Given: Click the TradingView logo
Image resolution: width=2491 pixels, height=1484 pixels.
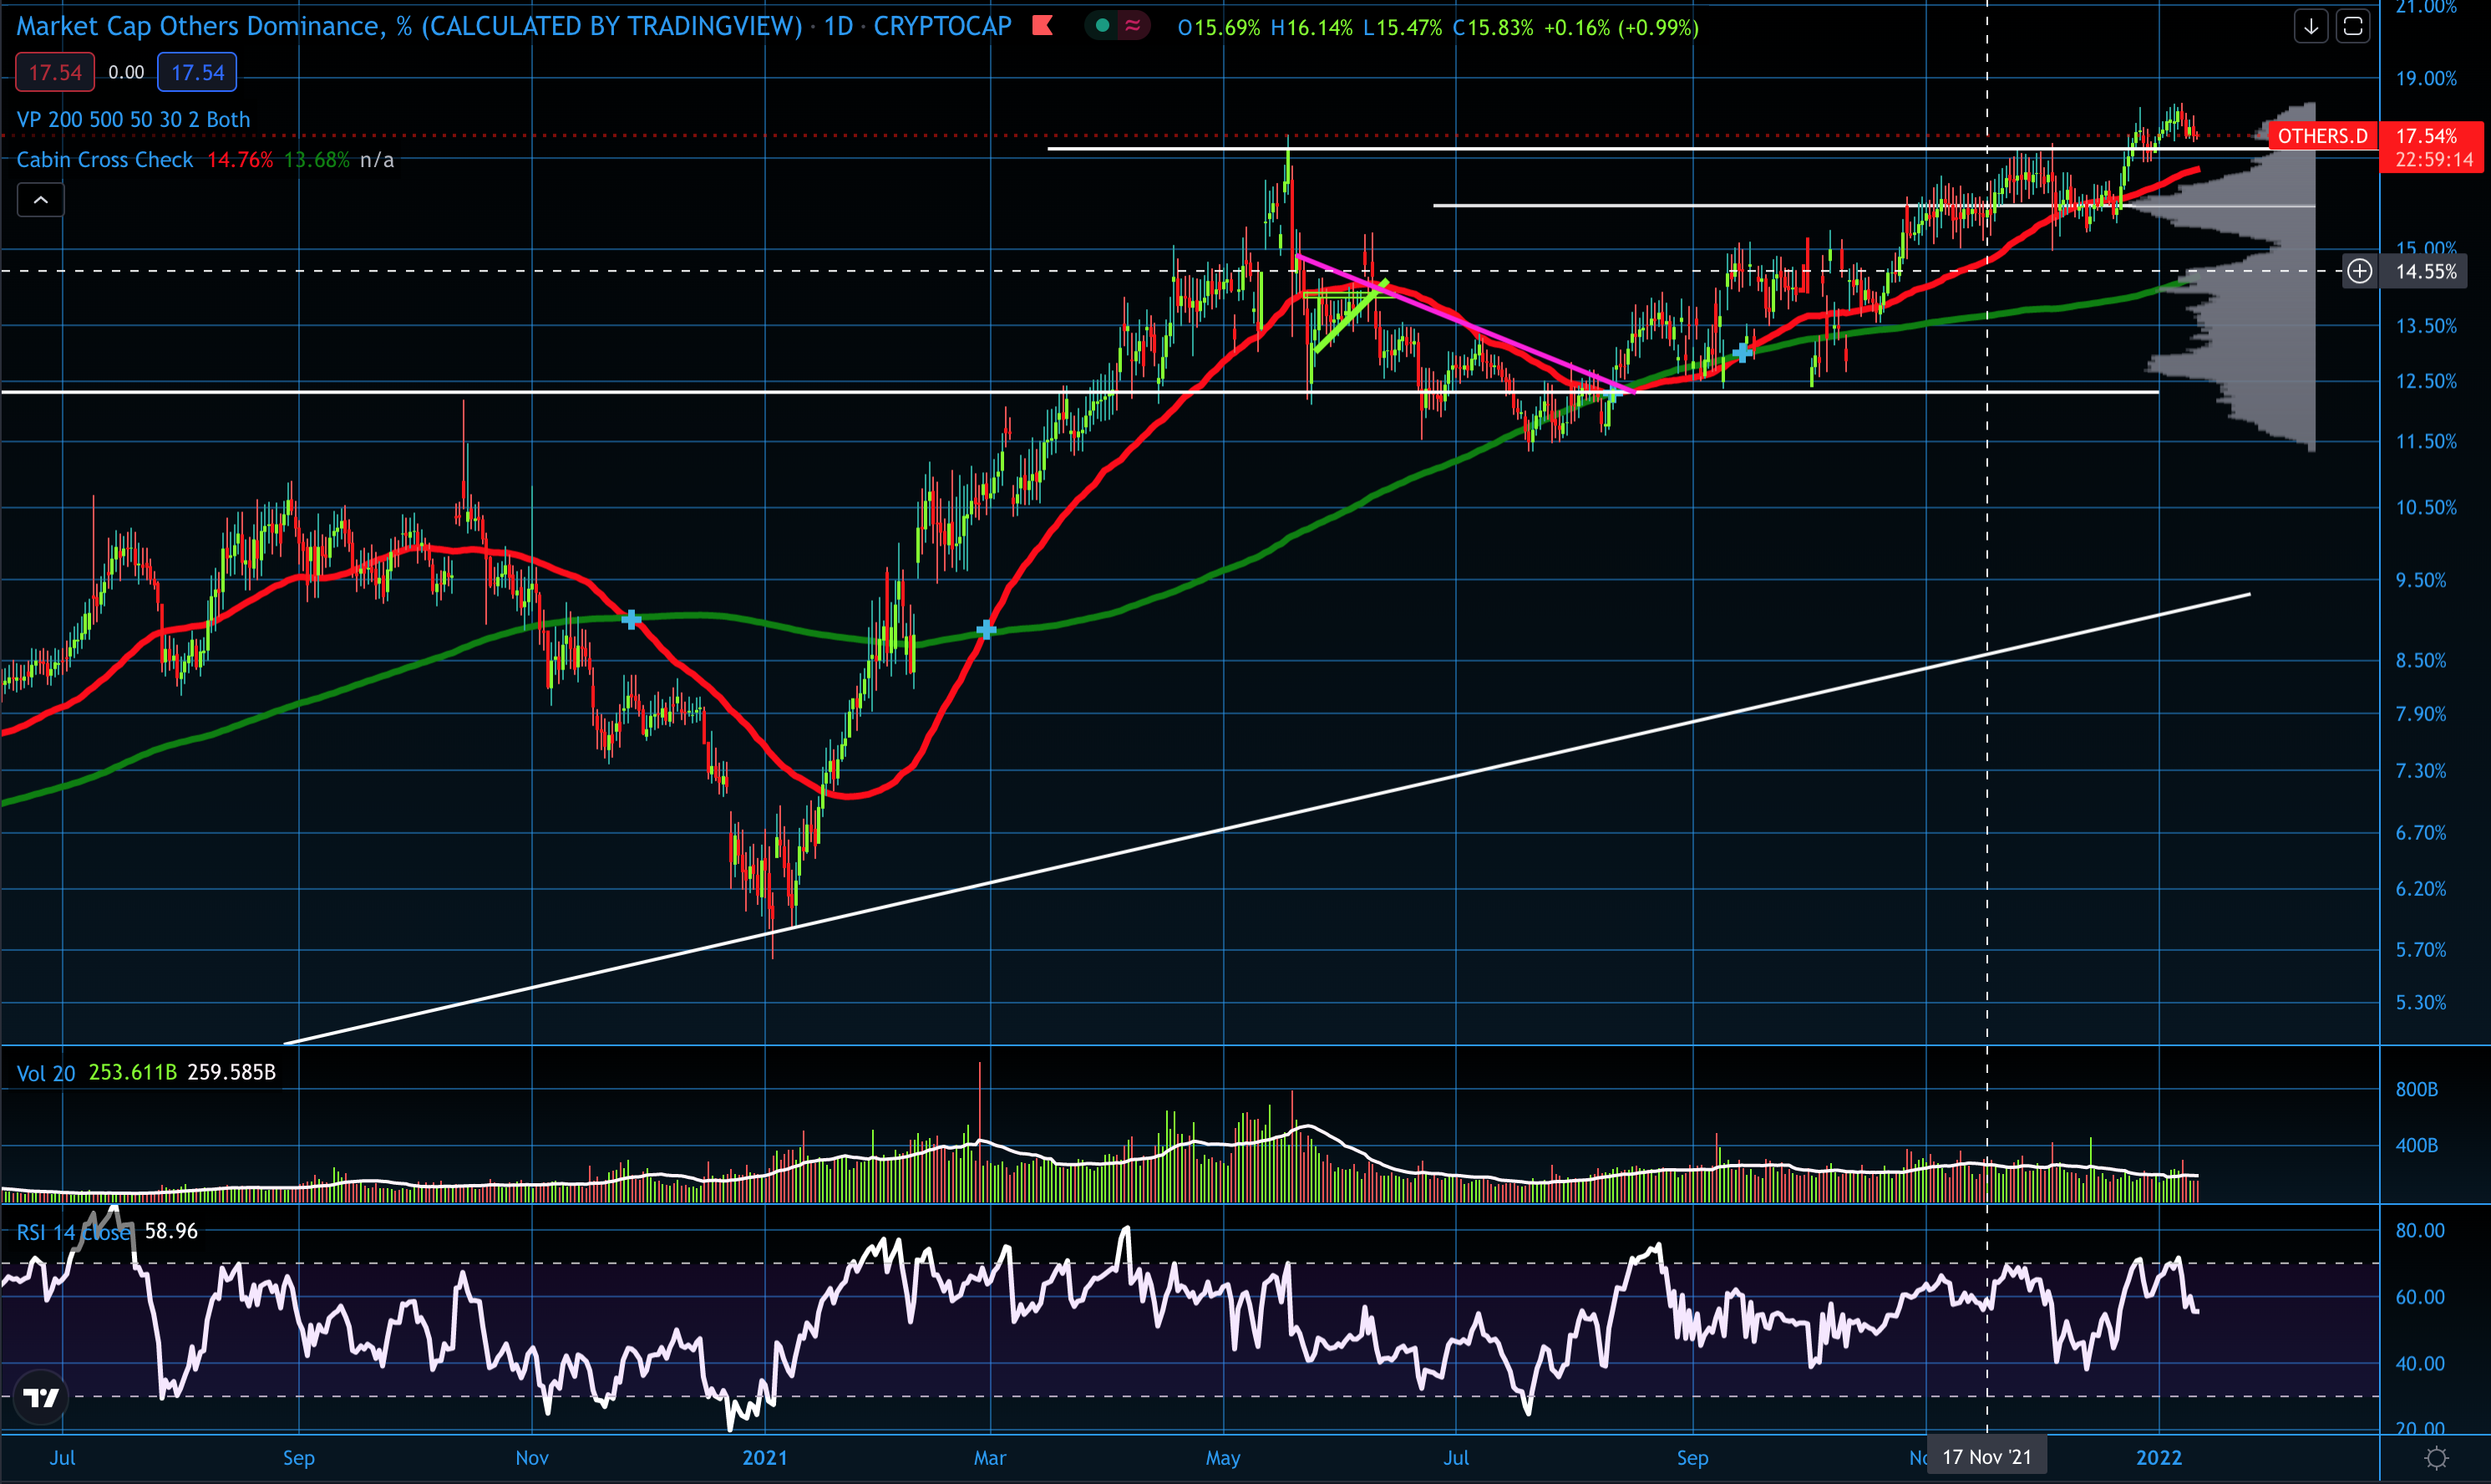Looking at the screenshot, I should (x=41, y=1397).
